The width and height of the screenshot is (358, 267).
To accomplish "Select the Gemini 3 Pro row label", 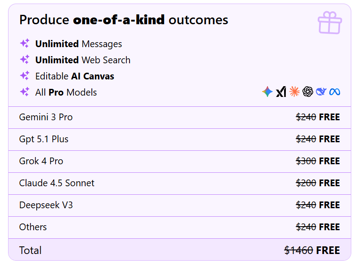I will 46,117.
